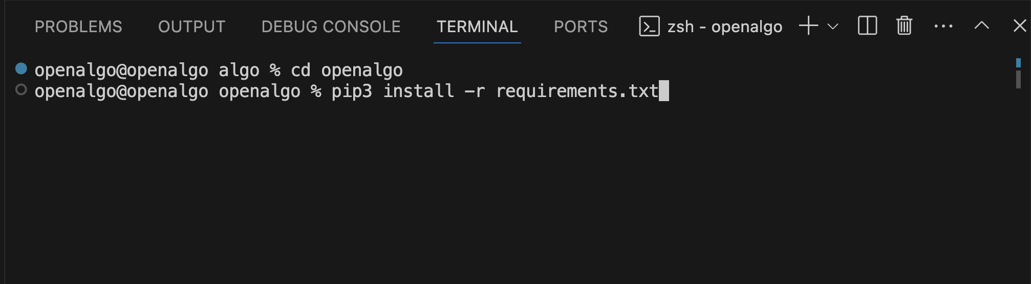Open the PROBLEMS panel tab
This screenshot has width=1031, height=284.
click(x=78, y=27)
